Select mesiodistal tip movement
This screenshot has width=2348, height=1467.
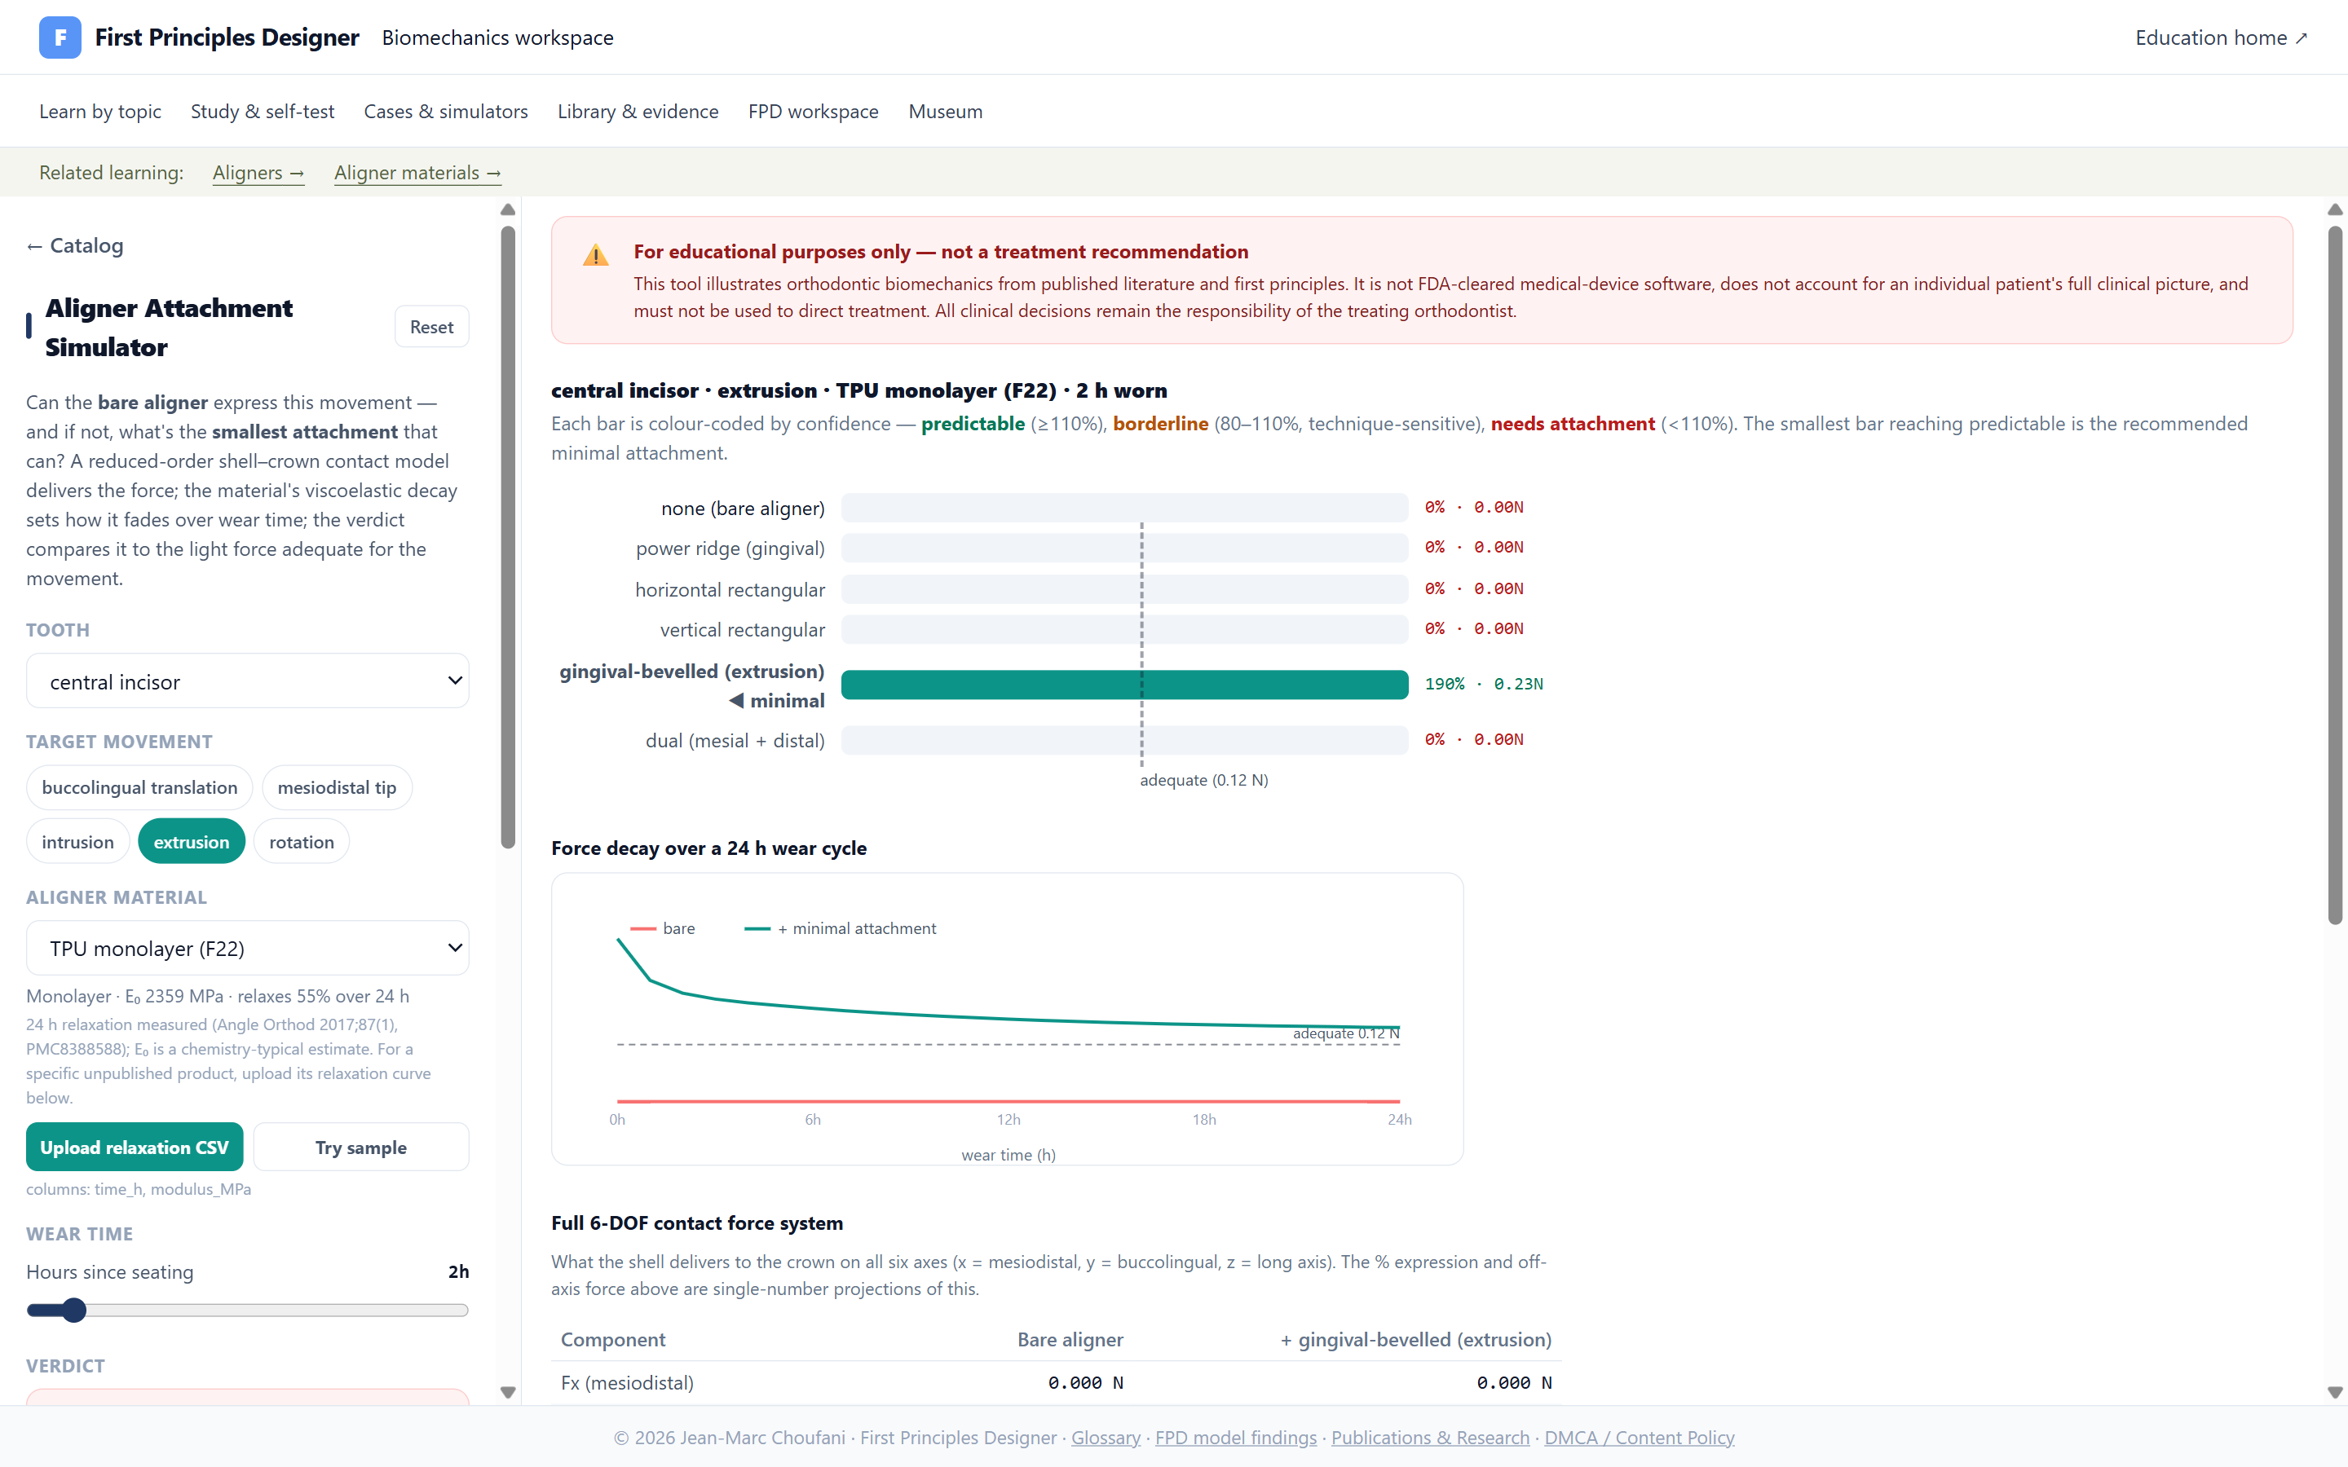point(337,786)
